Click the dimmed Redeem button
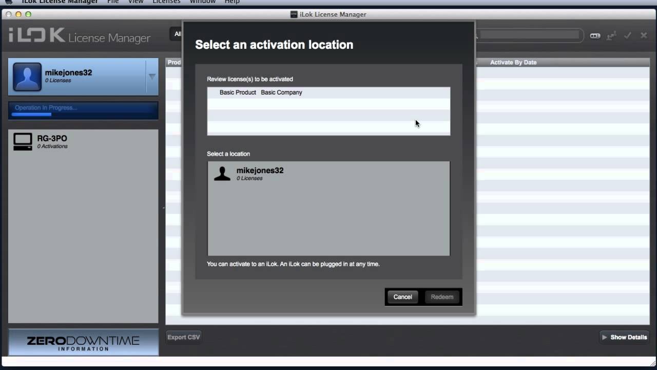 (x=442, y=297)
